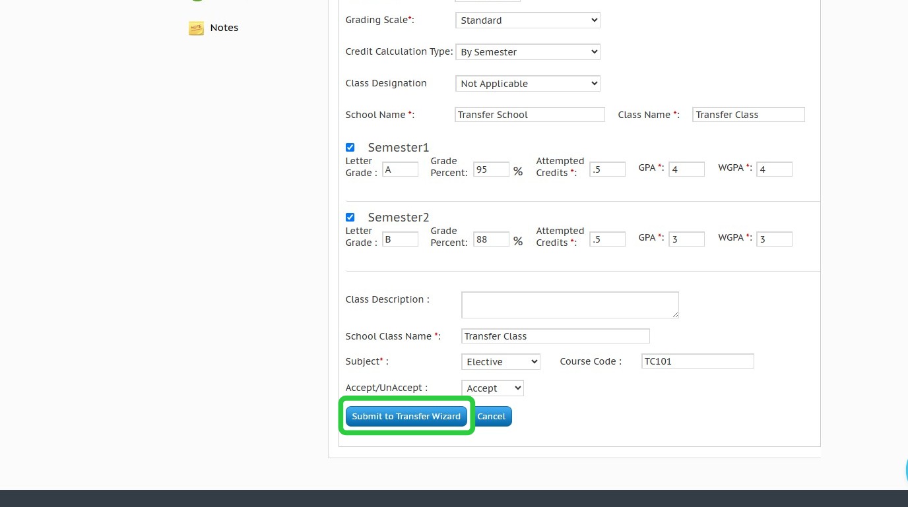Screen dimensions: 908x507
Task: Click the School Class Name field
Action: pyautogui.click(x=556, y=336)
